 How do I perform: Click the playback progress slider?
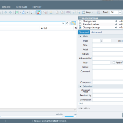coord(31,117)
